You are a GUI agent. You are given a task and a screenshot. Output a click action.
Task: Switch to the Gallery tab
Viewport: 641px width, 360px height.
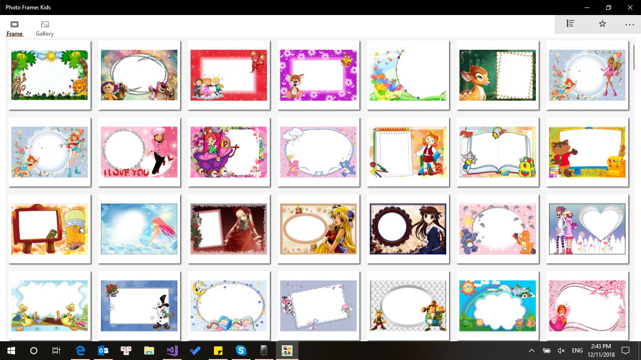click(x=45, y=28)
